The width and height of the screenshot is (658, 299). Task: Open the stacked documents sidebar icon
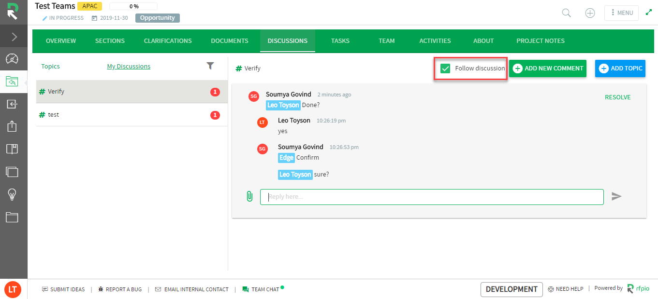(12, 171)
